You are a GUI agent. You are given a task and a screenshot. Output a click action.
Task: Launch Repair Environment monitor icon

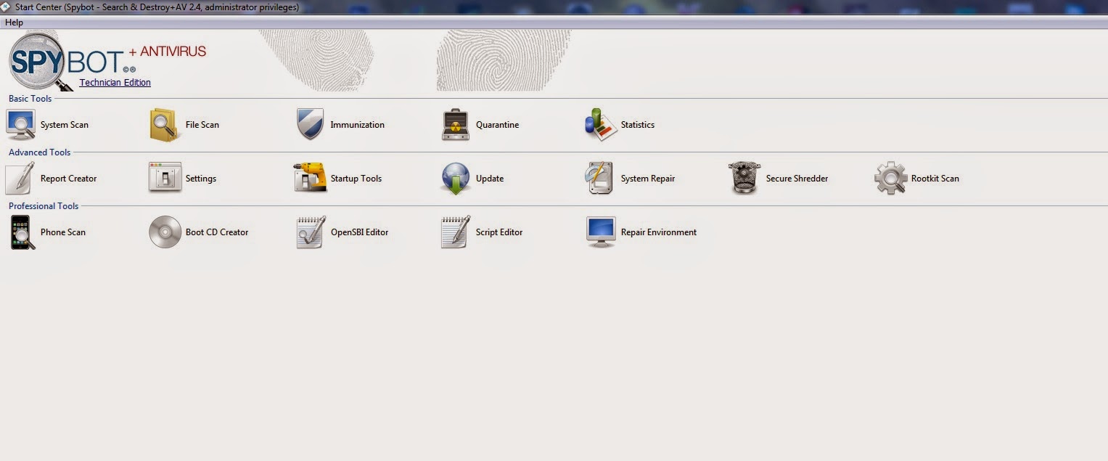601,232
